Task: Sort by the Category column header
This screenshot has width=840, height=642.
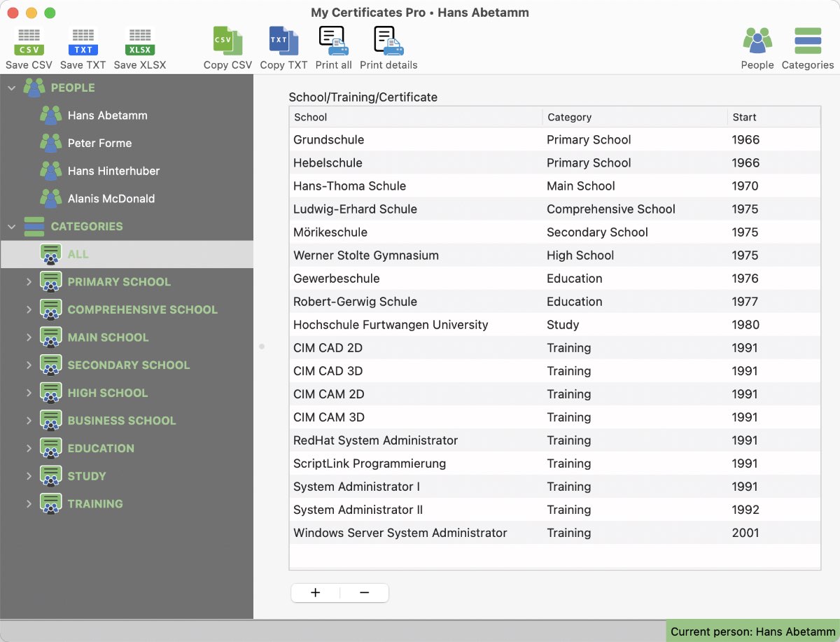Action: [x=635, y=117]
